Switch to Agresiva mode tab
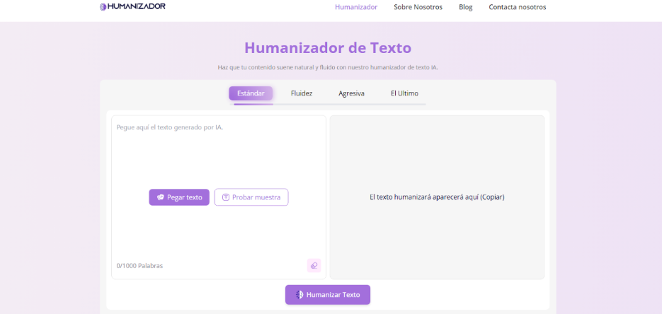Screen dimensions: 662x314 click(x=351, y=93)
